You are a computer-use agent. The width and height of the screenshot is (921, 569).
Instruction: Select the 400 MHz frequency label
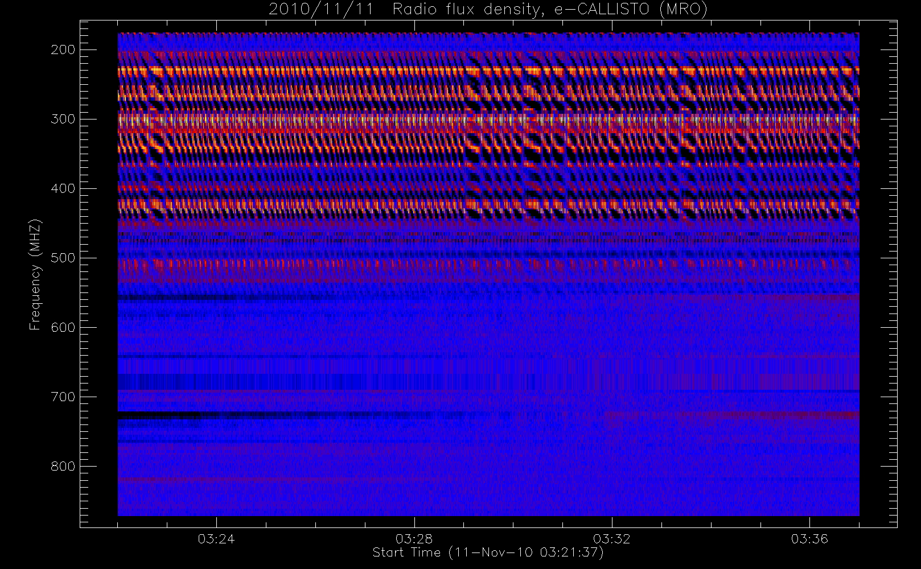pyautogui.click(x=63, y=188)
